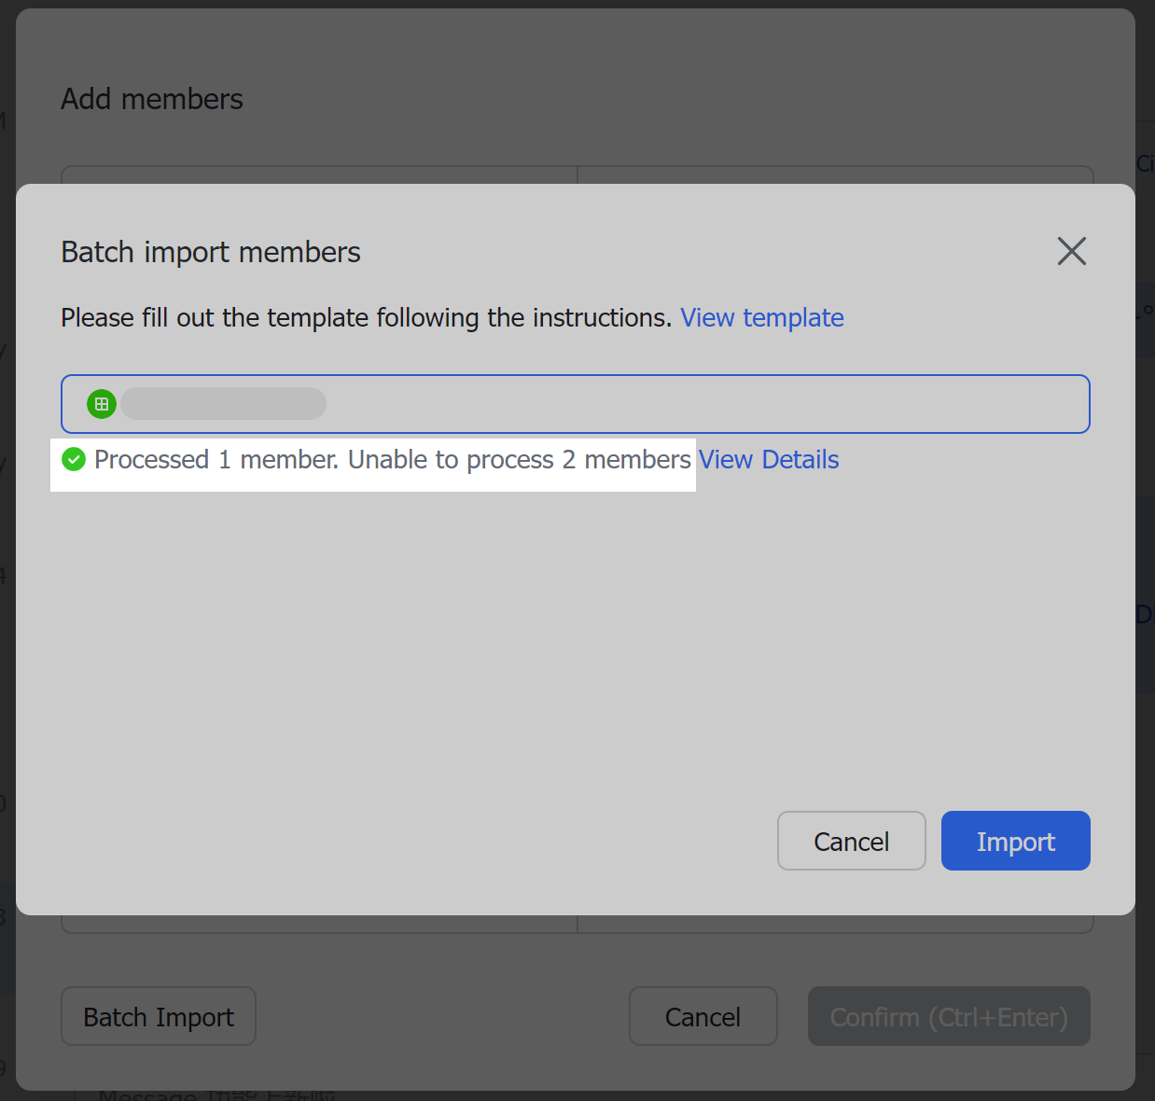Click the X to close the dialog
Viewport: 1155px width, 1101px height.
coord(1071,251)
